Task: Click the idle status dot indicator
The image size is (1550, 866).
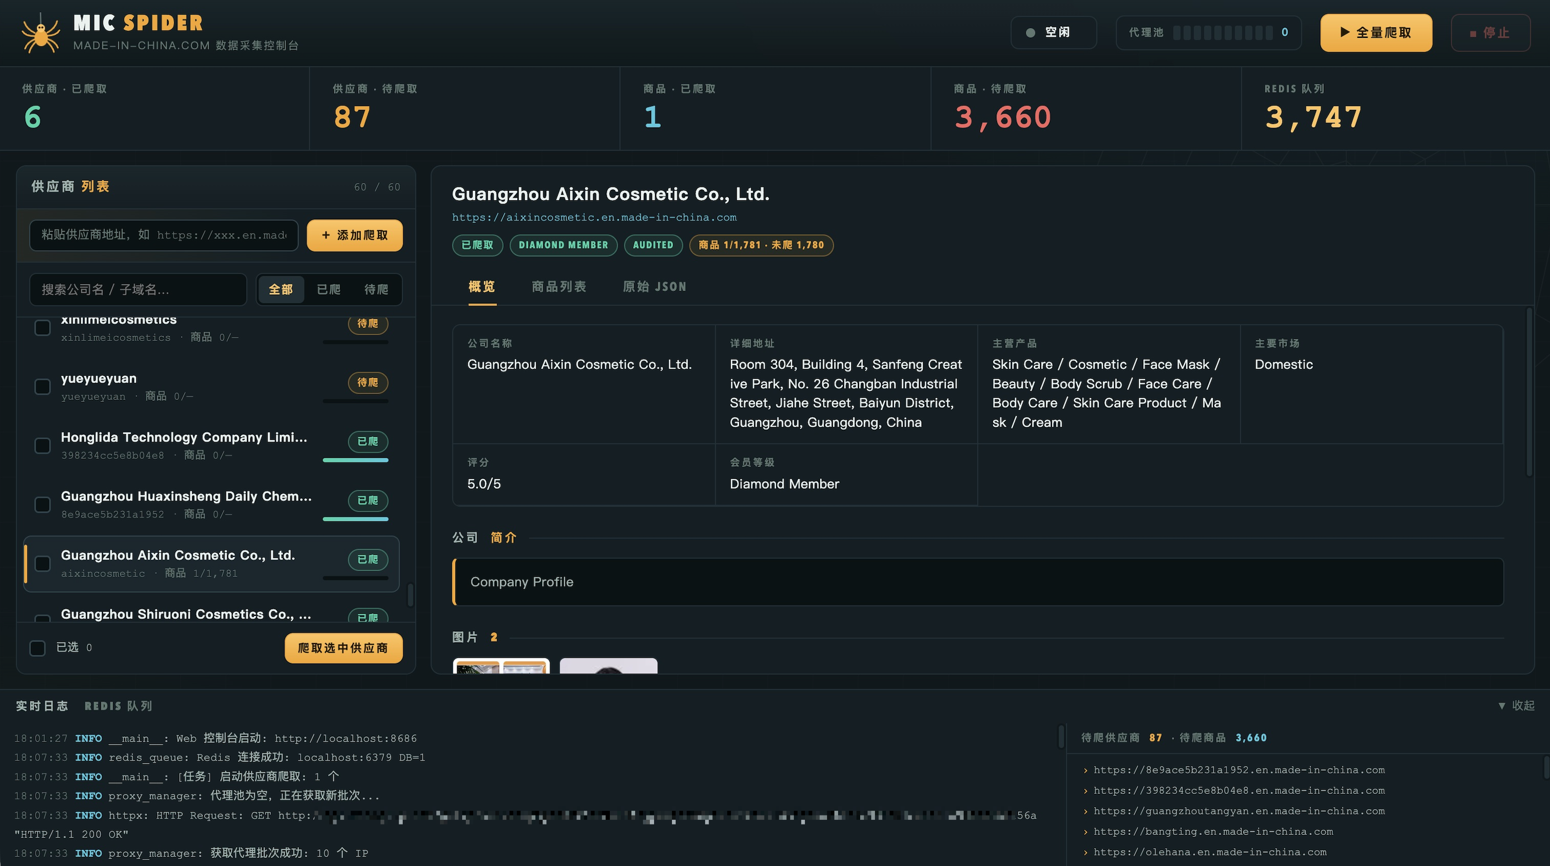Action: (x=1030, y=33)
